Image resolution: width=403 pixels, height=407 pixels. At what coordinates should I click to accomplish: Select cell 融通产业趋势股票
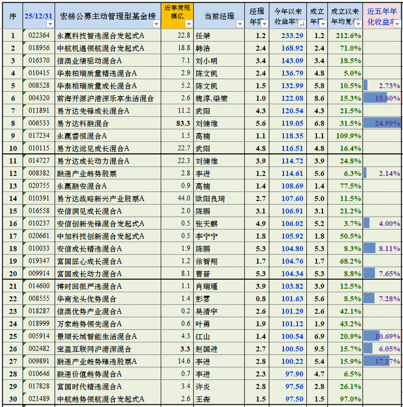pyautogui.click(x=108, y=174)
